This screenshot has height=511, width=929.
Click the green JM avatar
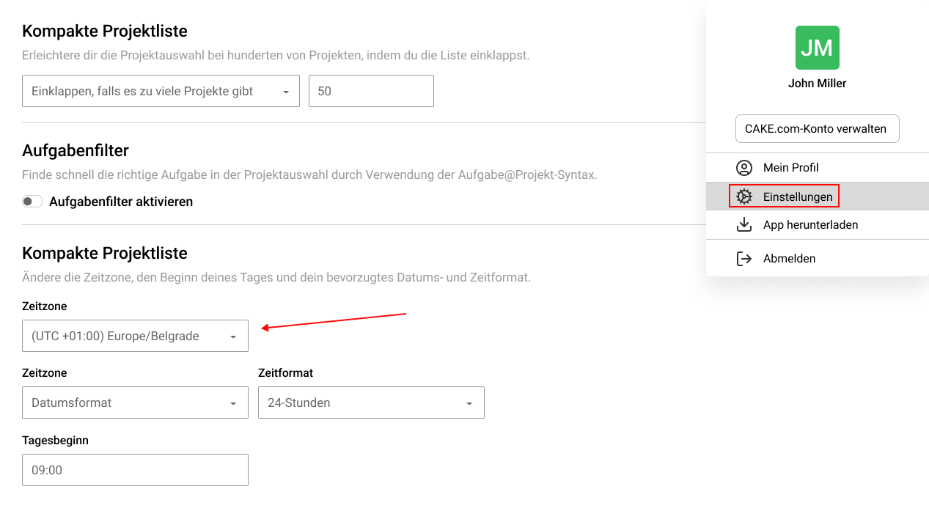click(x=817, y=48)
